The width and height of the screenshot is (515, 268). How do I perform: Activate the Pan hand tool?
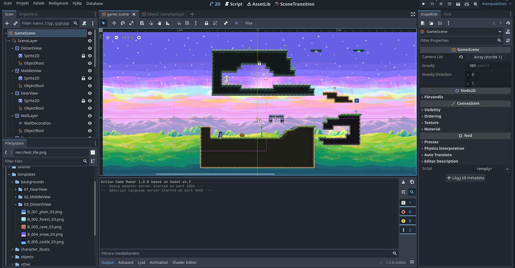coord(159,23)
